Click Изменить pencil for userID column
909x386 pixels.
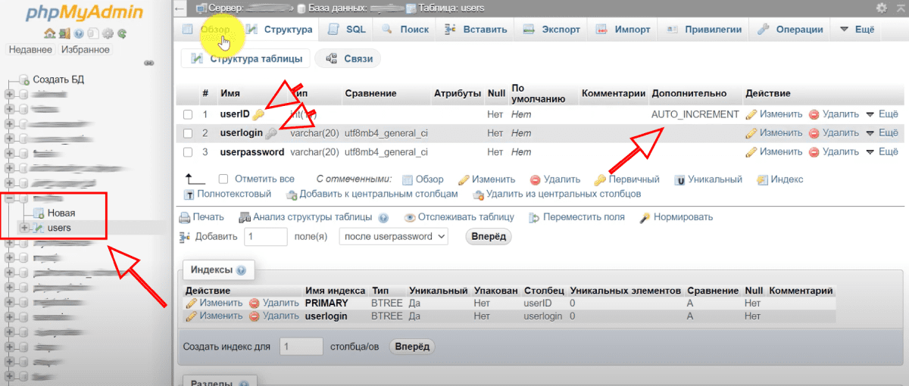click(x=751, y=114)
